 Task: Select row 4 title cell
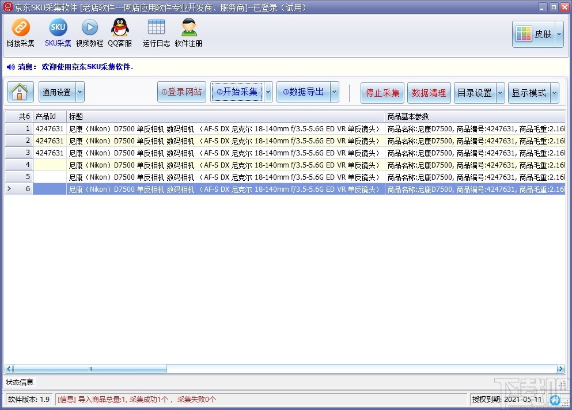225,165
